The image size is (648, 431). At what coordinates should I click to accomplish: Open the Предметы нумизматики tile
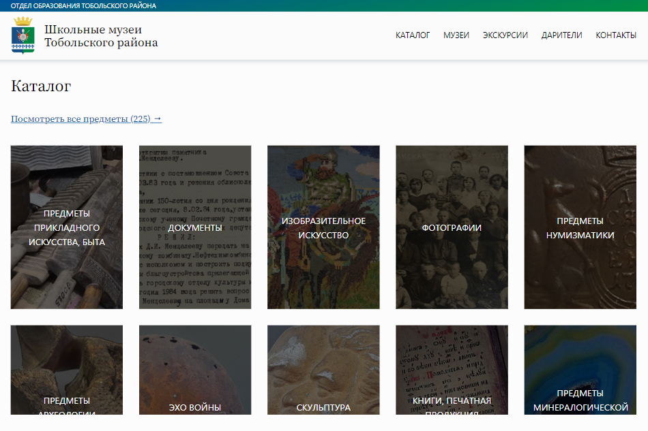(x=580, y=227)
